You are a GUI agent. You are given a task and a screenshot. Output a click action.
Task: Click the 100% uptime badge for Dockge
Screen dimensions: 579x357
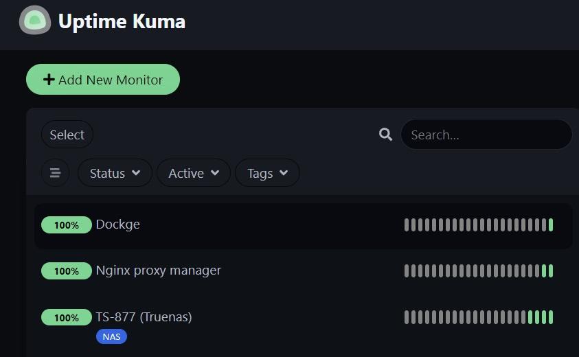point(67,225)
